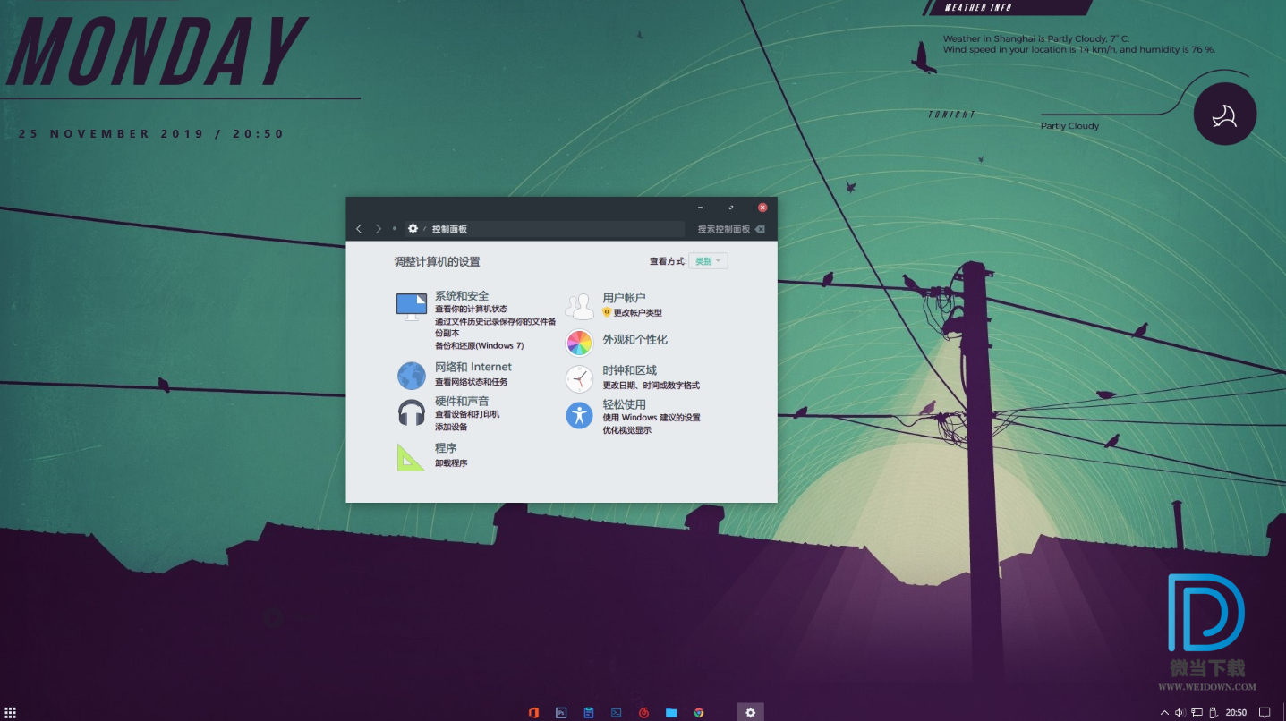
Task: Open the blue clipboard app on taskbar
Action: pos(589,713)
